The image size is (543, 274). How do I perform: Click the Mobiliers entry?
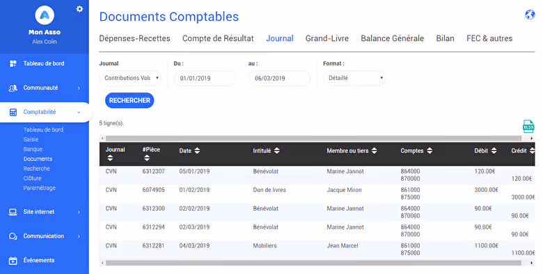pos(265,245)
